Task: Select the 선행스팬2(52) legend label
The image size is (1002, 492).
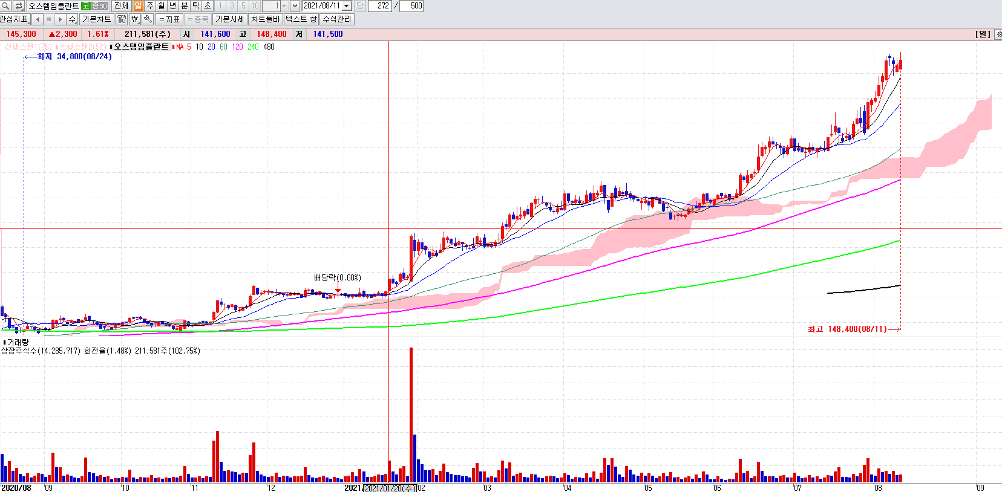Action: click(x=82, y=47)
